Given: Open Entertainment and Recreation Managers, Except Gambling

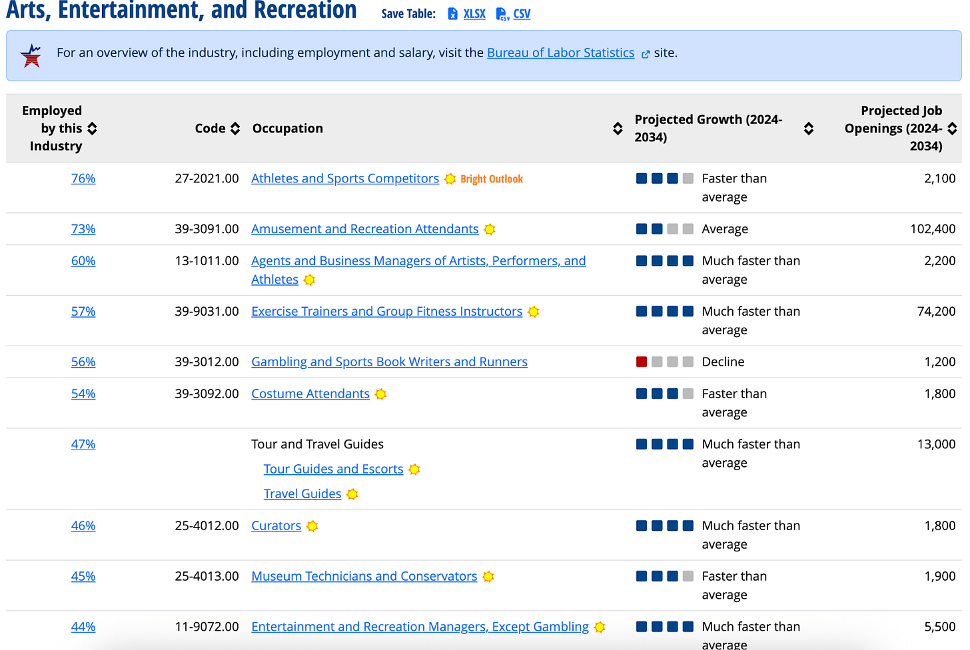Looking at the screenshot, I should 420,627.
